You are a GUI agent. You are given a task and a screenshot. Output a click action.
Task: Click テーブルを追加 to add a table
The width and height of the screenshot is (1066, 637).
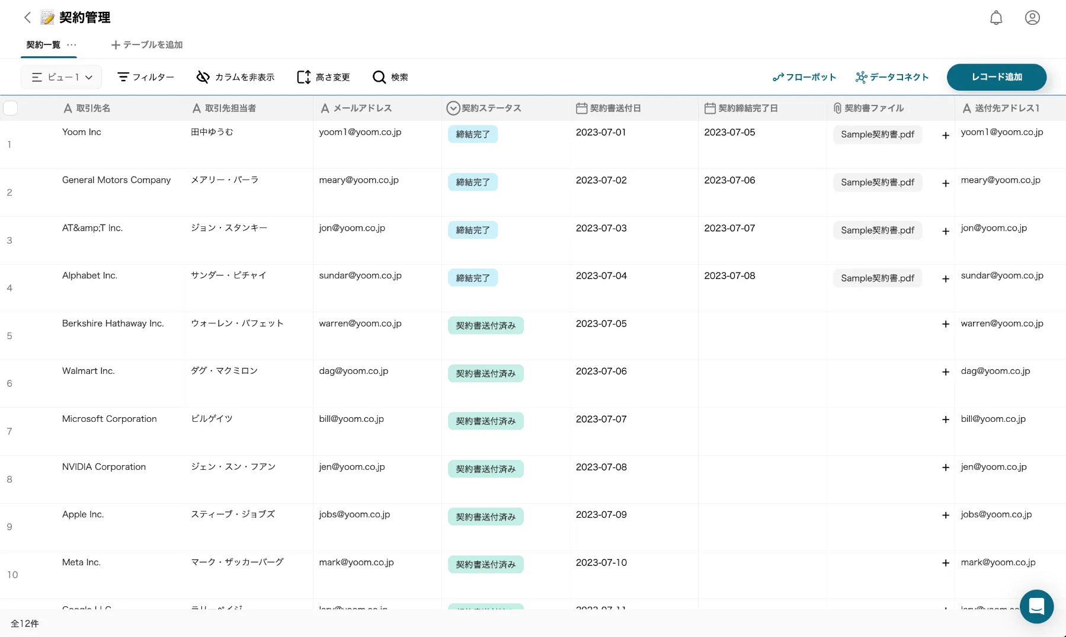pos(147,44)
